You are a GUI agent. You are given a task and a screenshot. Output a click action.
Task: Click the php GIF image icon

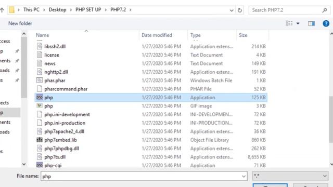(x=40, y=105)
